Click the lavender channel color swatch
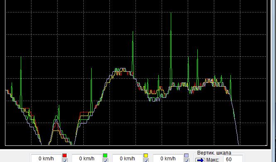Screen dimensions: 276x162 point(186,155)
